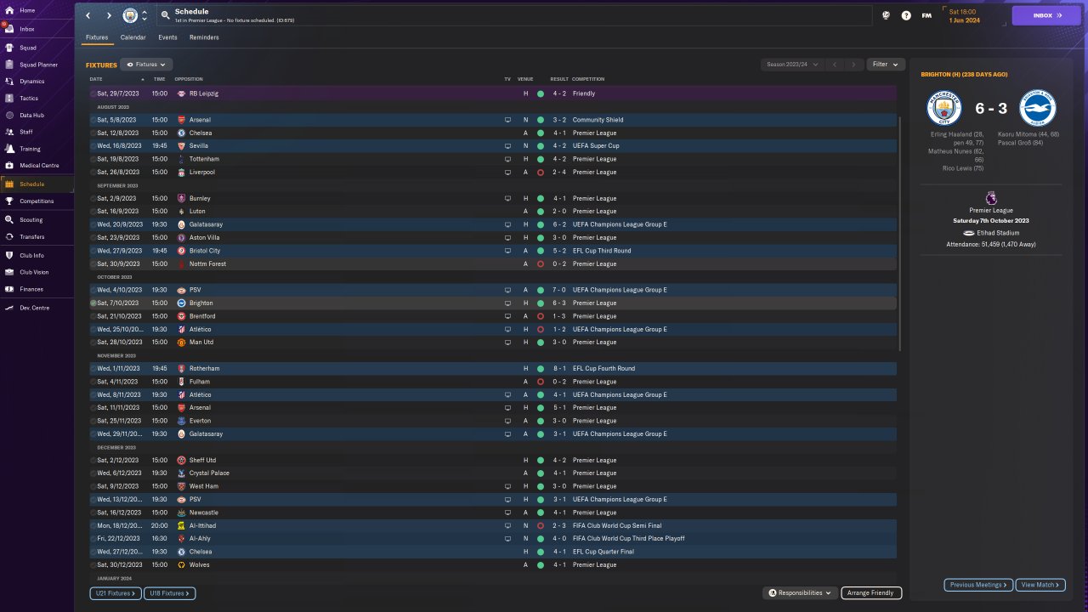Open the Liverpool fixture link

[x=202, y=173]
